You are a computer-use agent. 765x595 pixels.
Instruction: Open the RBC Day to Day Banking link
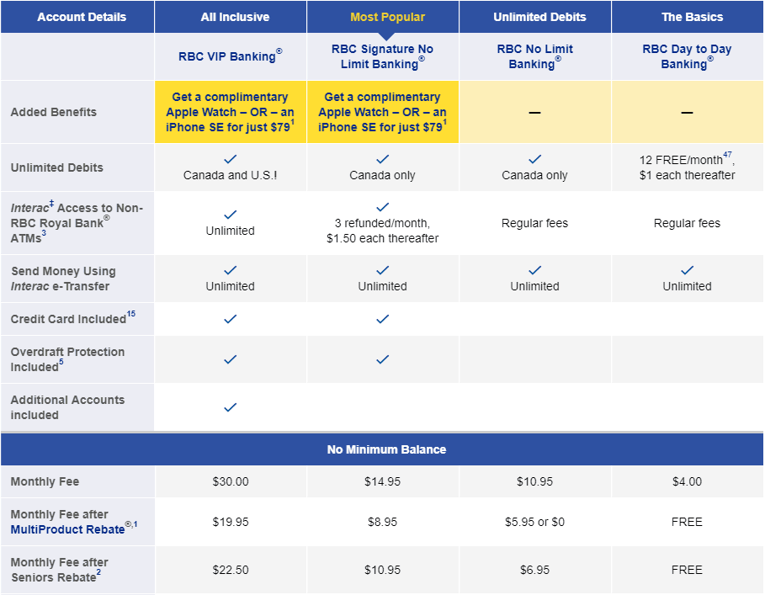pos(687,56)
